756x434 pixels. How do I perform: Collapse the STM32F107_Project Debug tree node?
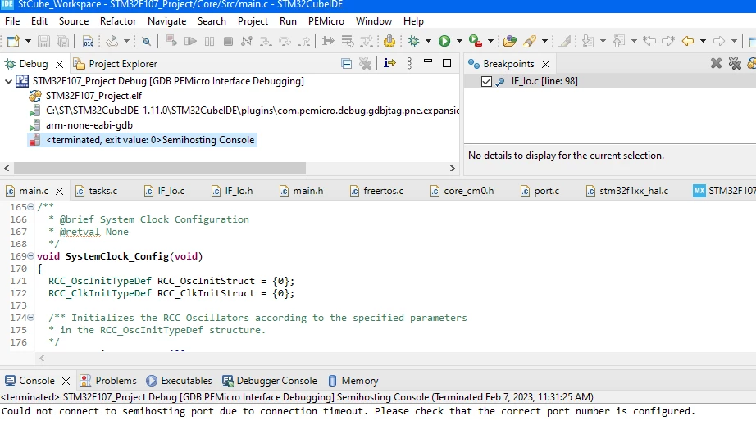pyautogui.click(x=8, y=81)
